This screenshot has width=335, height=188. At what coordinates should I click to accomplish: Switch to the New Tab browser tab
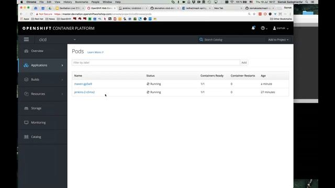pos(228,8)
